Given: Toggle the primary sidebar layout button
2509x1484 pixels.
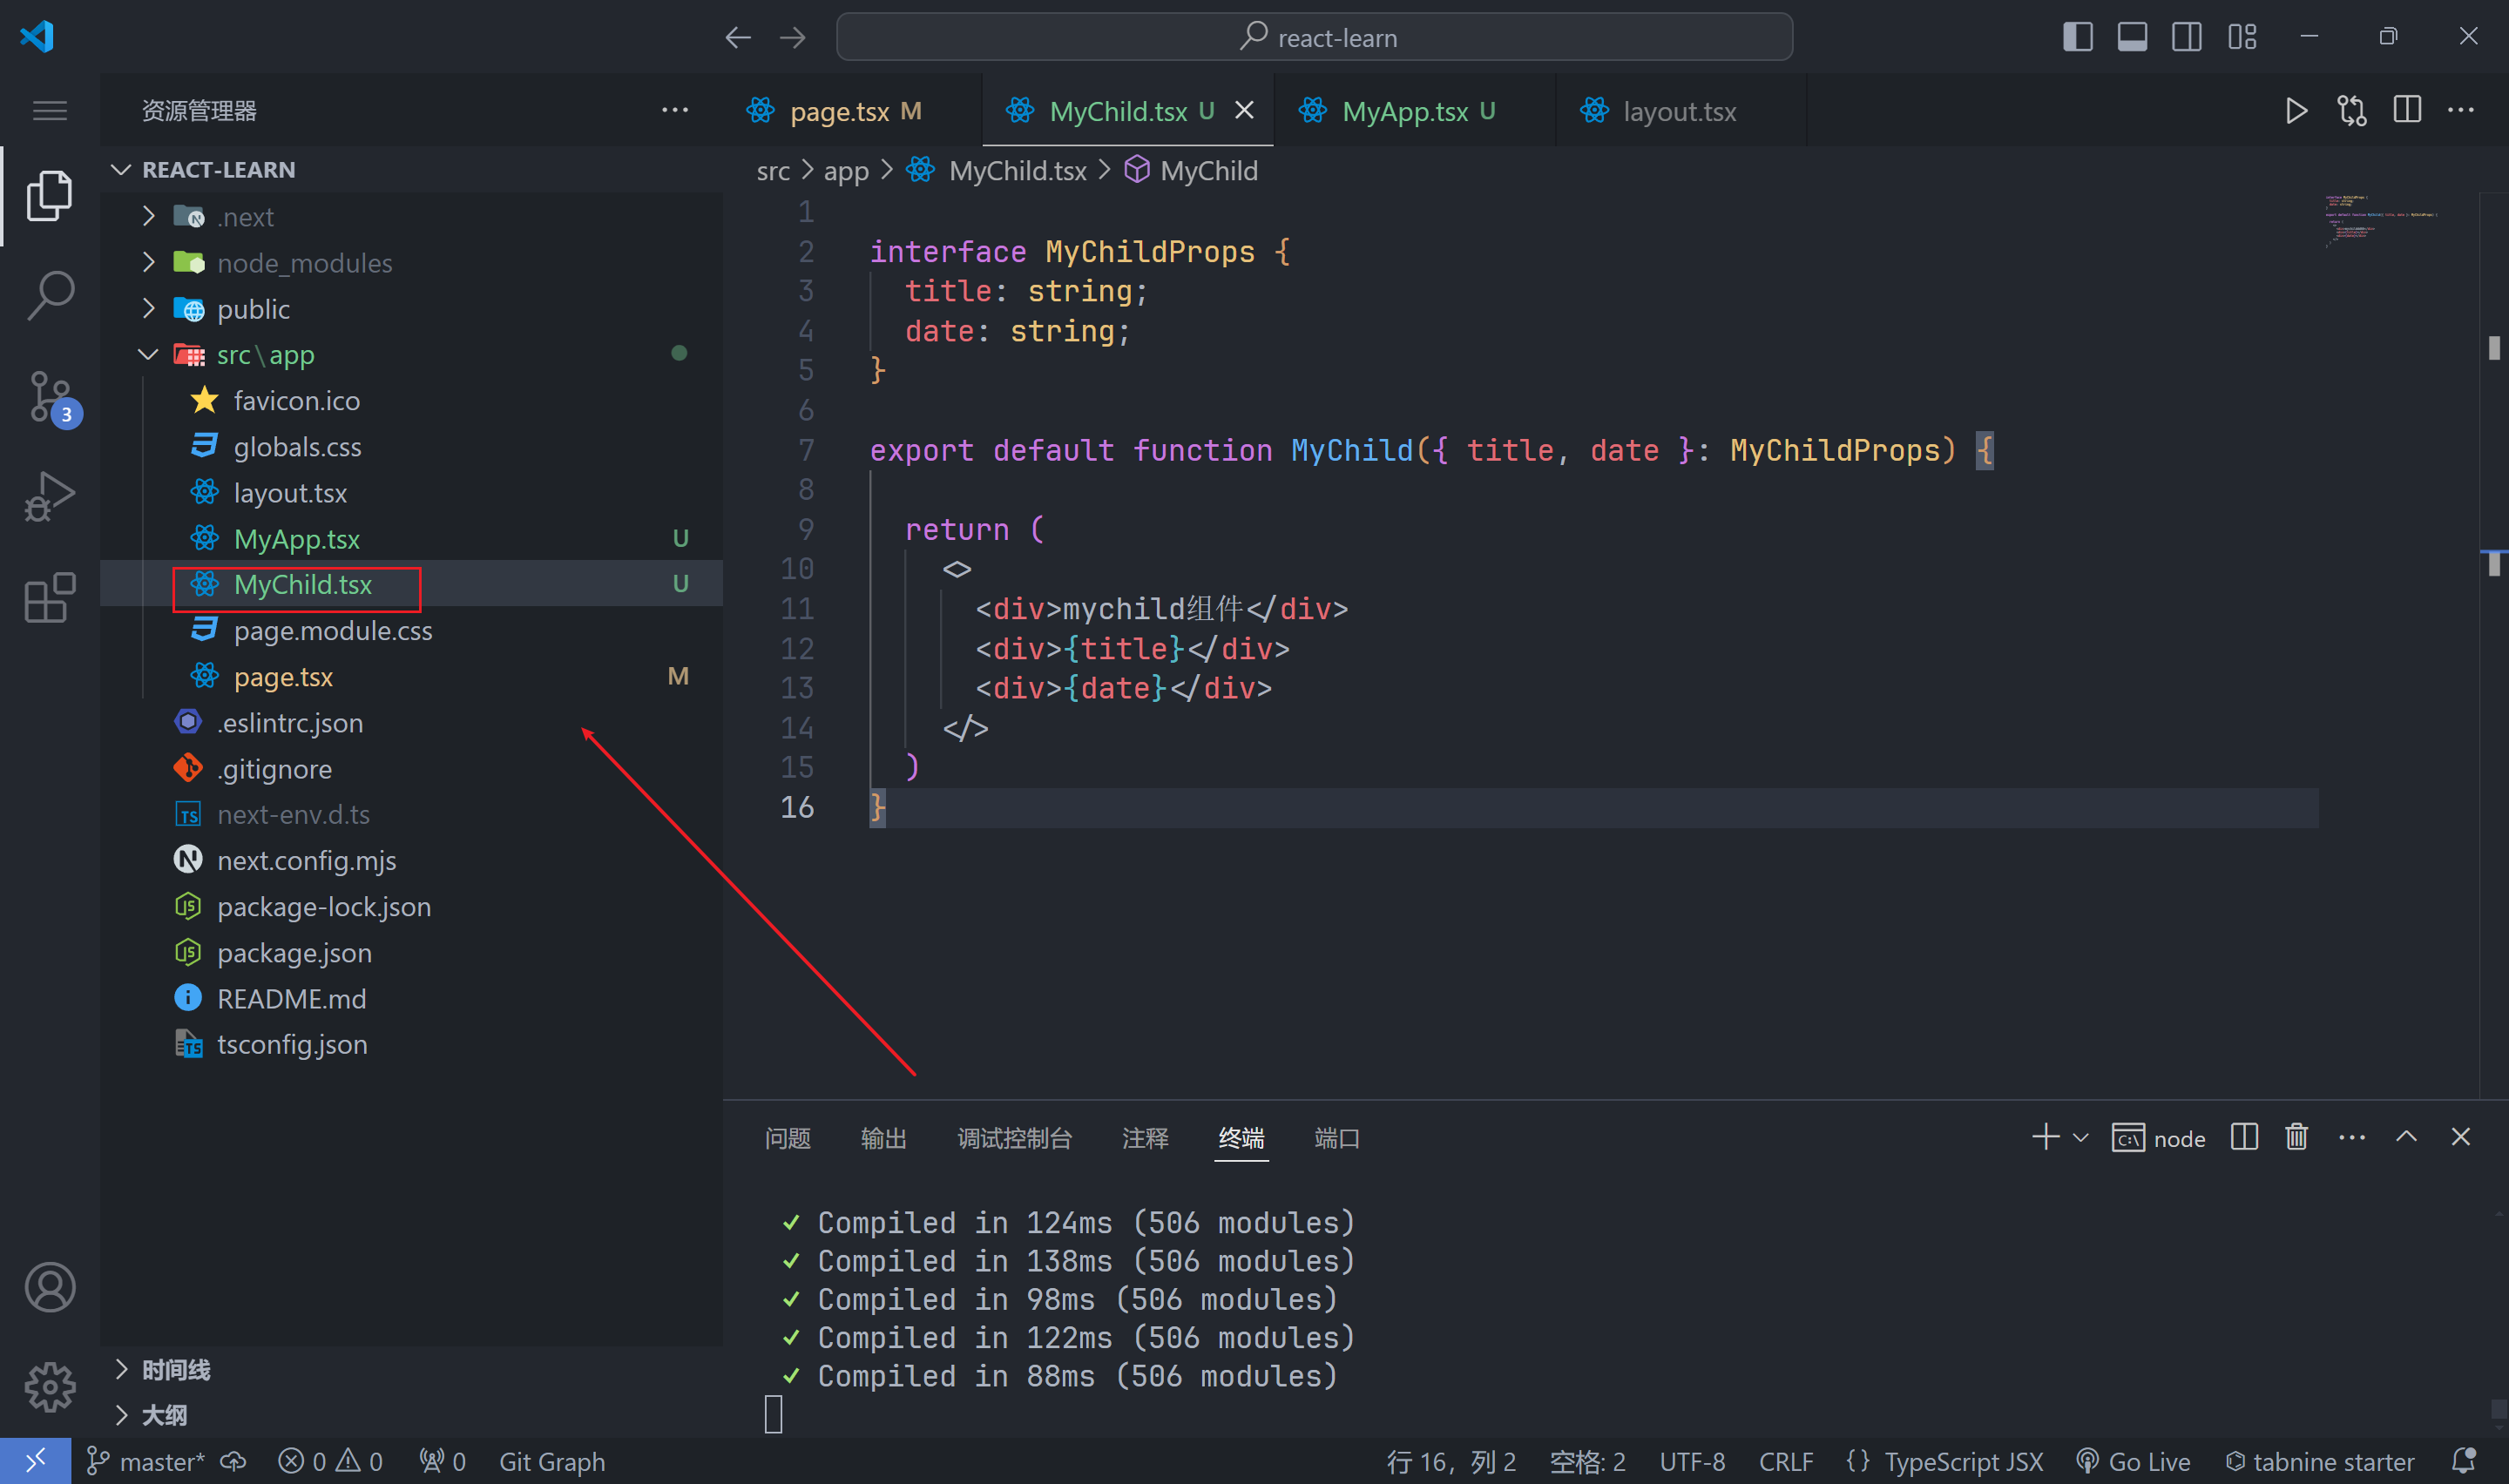Looking at the screenshot, I should 2077,37.
